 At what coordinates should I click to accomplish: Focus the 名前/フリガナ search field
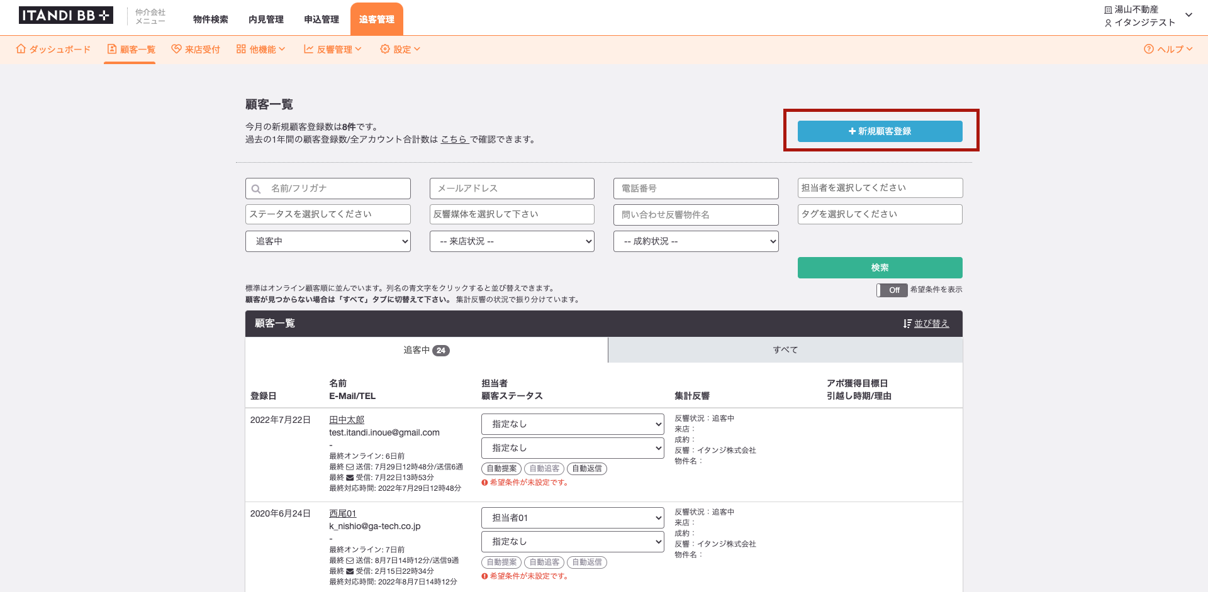(328, 189)
